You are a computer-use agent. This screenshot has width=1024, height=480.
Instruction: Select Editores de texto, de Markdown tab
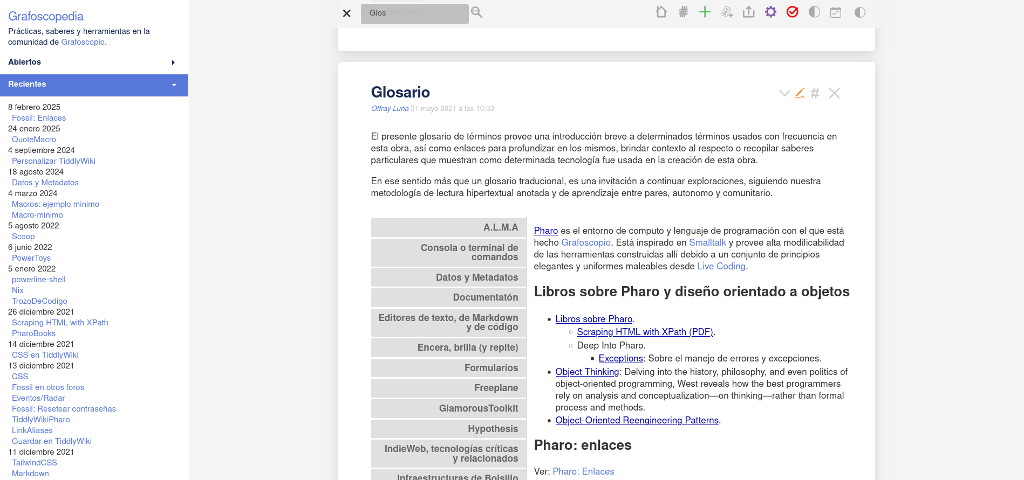(448, 322)
